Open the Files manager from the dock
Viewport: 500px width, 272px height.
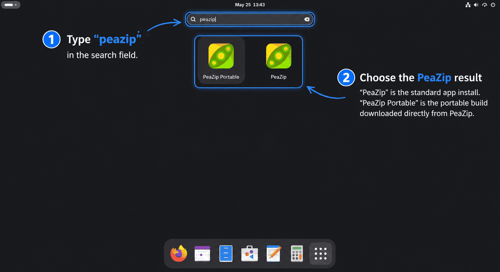coord(226,253)
